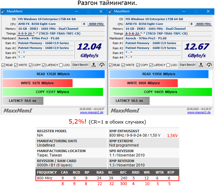Click Ram #1 Patriot Memory field, left window
Image resolution: width=215 pixels, height=186 pixels.
[x=45, y=43]
